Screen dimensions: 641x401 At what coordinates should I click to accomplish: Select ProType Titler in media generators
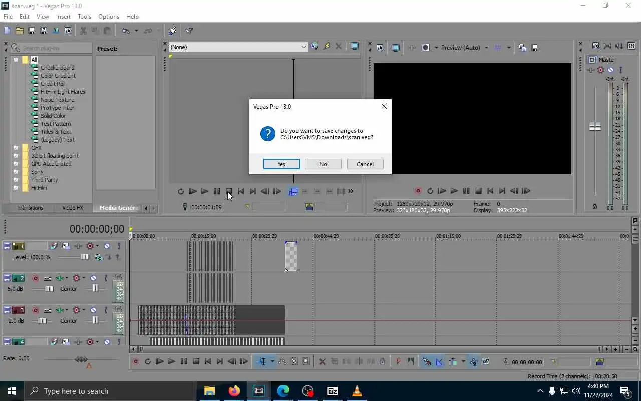click(x=57, y=108)
